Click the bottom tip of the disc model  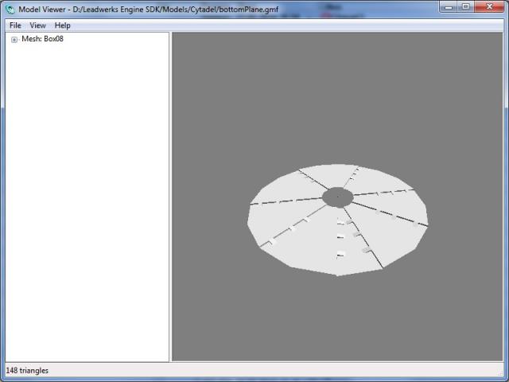[x=337, y=275]
